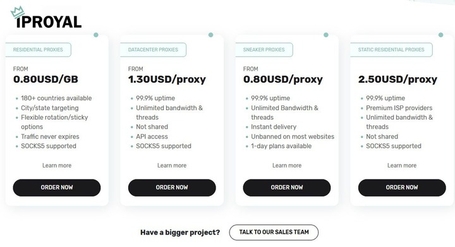The width and height of the screenshot is (455, 247).
Task: Click the 0.80USD/GB price heading
Action: 46,79
